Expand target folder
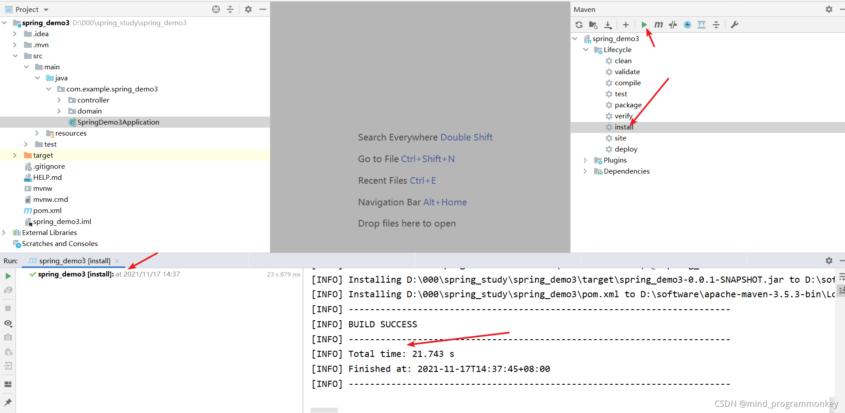This screenshot has height=413, width=845. point(15,155)
